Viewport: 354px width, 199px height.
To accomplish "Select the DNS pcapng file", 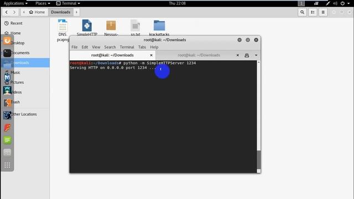I will click(x=63, y=30).
